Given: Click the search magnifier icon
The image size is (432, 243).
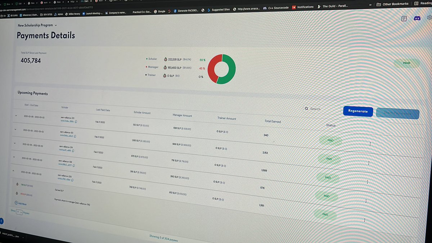Looking at the screenshot, I should 306,108.
